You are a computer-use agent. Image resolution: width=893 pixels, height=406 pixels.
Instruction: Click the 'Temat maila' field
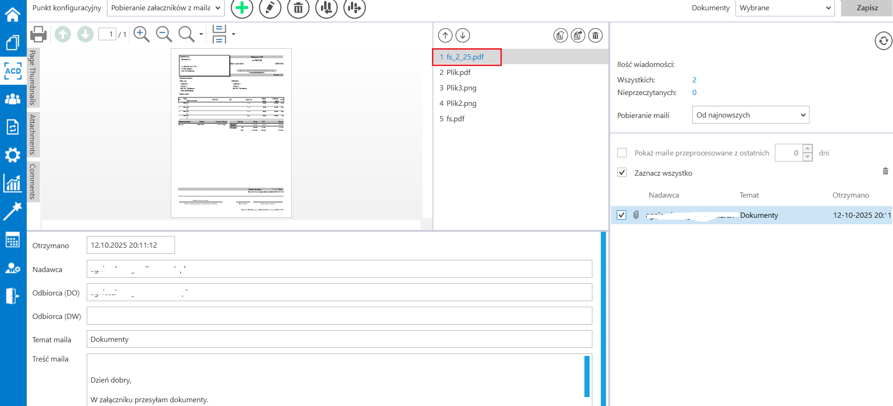(x=340, y=339)
